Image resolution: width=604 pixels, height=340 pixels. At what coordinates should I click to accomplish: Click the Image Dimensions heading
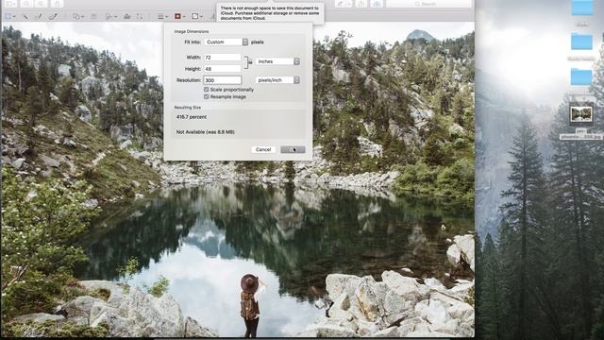click(x=192, y=31)
